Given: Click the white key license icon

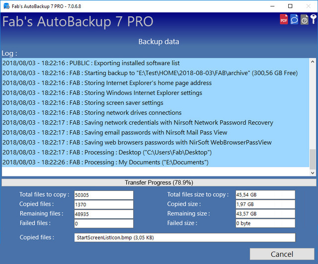Looking at the screenshot, I should coord(314,19).
